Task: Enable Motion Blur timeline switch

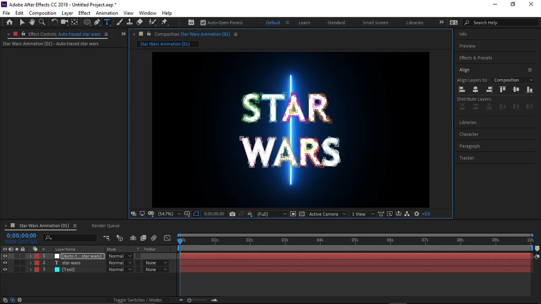Action: coord(154,238)
